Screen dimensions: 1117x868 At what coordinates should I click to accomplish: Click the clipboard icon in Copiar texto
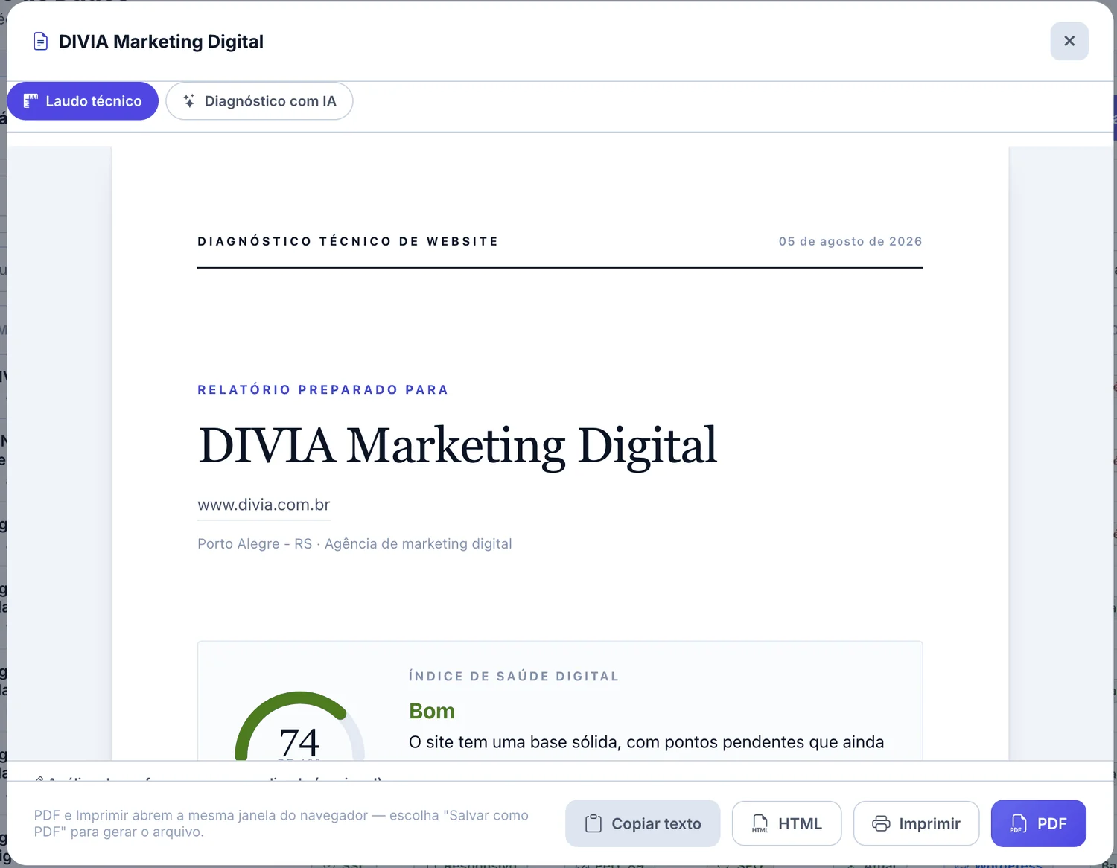593,823
